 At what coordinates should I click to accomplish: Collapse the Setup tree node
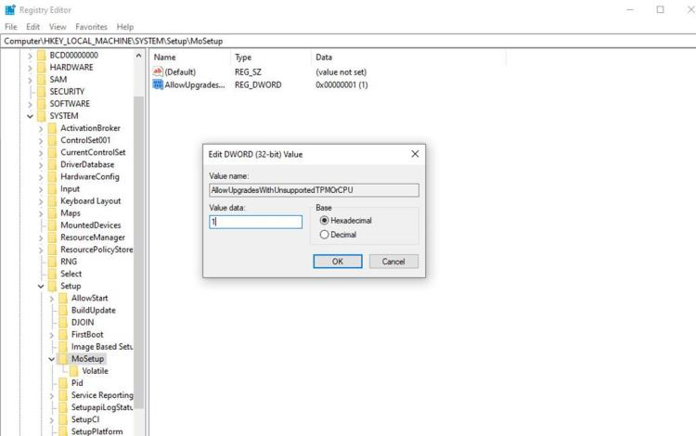[41, 286]
